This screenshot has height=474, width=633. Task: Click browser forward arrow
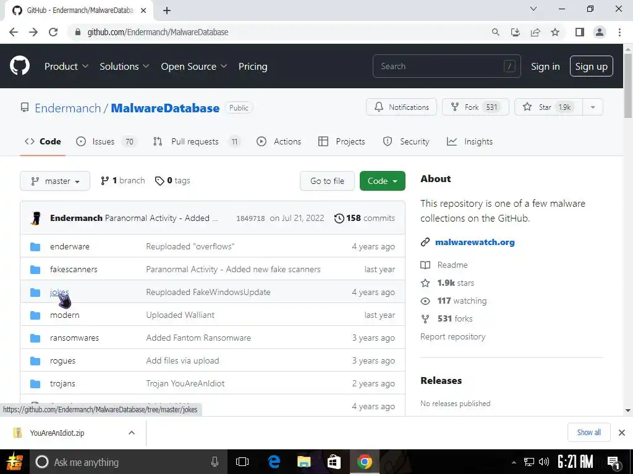click(33, 32)
